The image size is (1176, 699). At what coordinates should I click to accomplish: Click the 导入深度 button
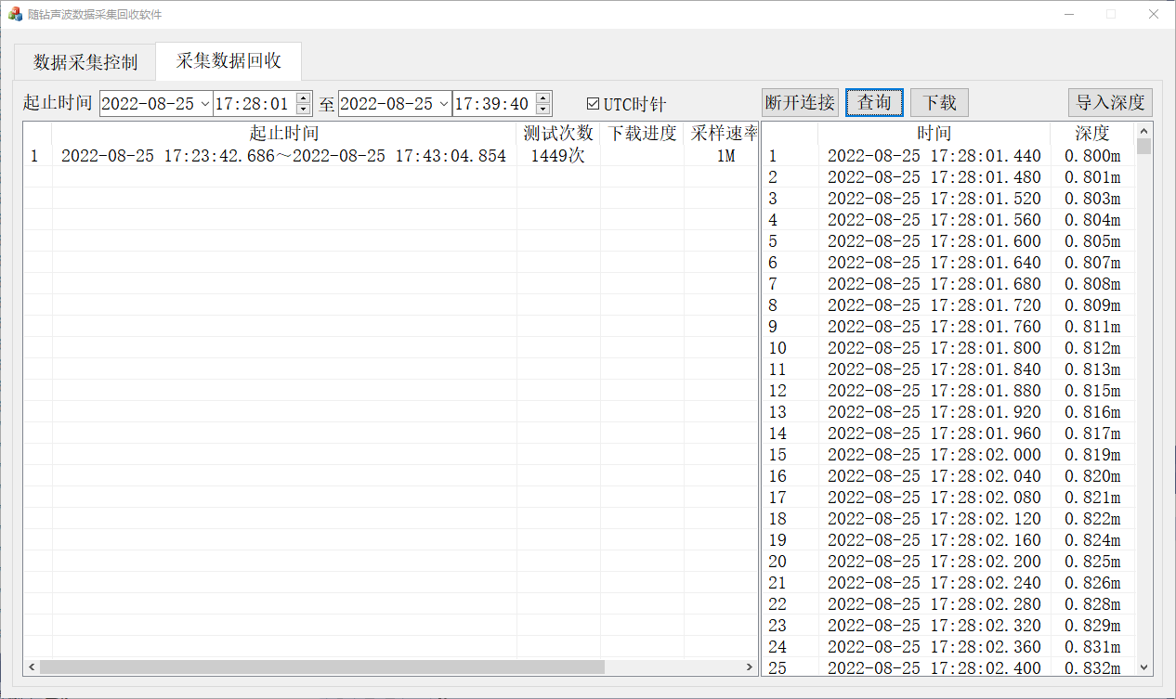click(x=1110, y=102)
